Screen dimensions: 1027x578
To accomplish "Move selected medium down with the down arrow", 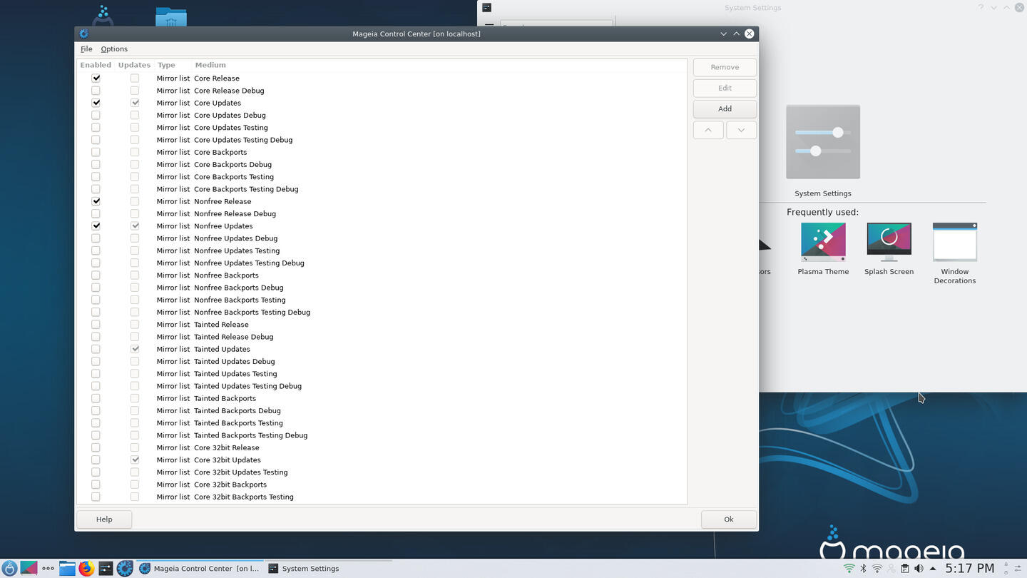I will (741, 130).
